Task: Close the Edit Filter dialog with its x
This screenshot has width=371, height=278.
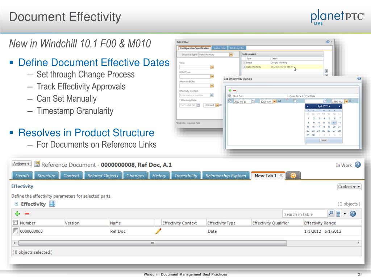Action: click(x=331, y=42)
